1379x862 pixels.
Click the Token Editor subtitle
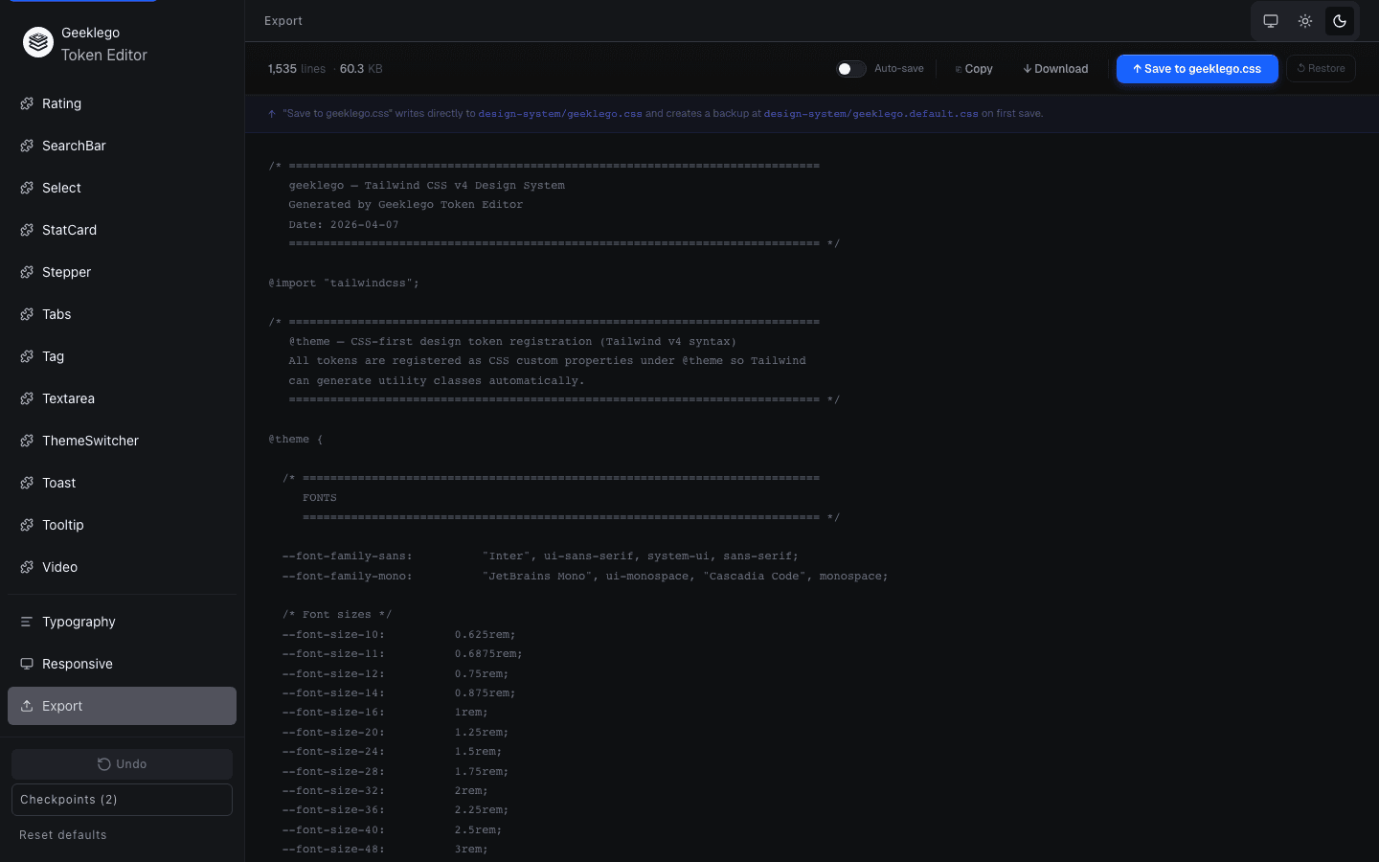pyautogui.click(x=104, y=56)
